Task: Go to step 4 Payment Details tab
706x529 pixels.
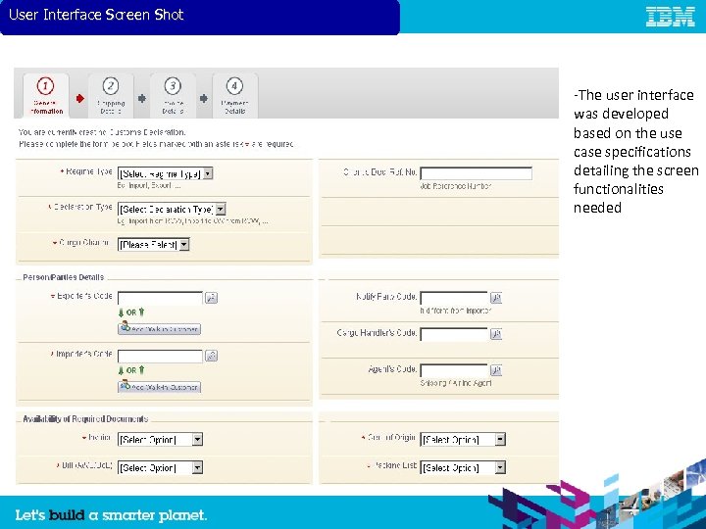Action: click(235, 96)
